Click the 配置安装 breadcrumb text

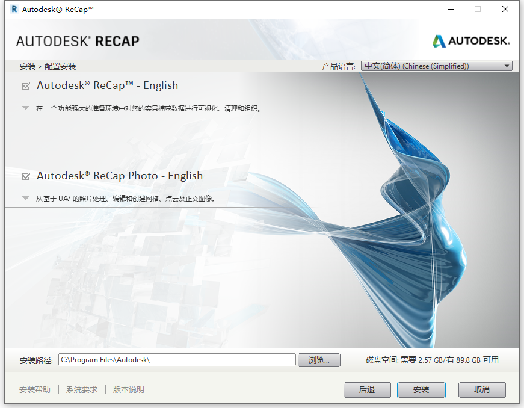pos(60,67)
